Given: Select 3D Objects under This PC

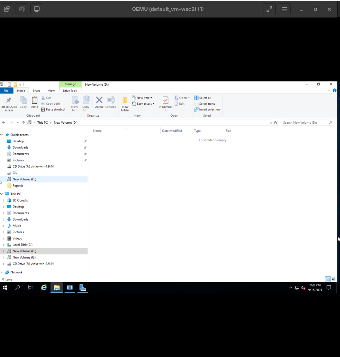Looking at the screenshot, I should tap(20, 201).
